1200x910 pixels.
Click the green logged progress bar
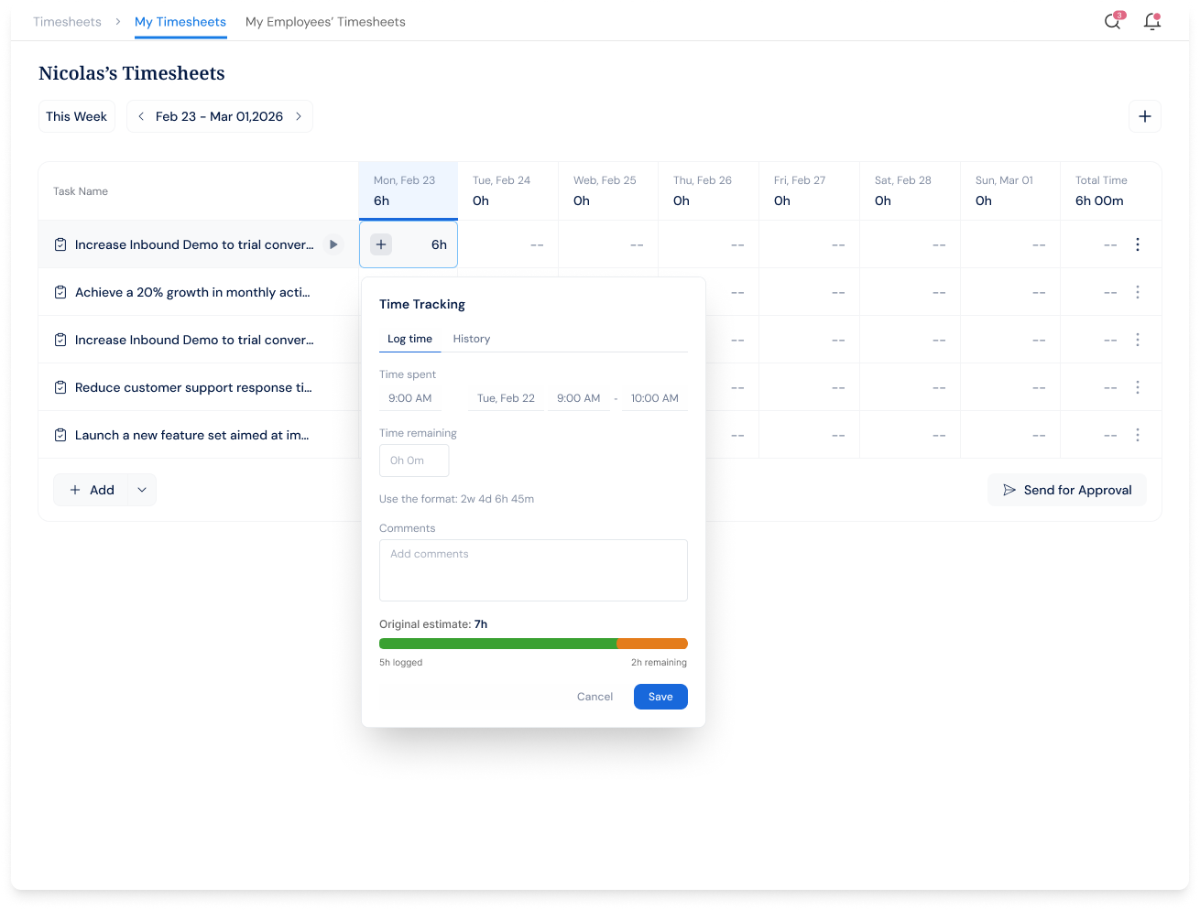tap(498, 644)
